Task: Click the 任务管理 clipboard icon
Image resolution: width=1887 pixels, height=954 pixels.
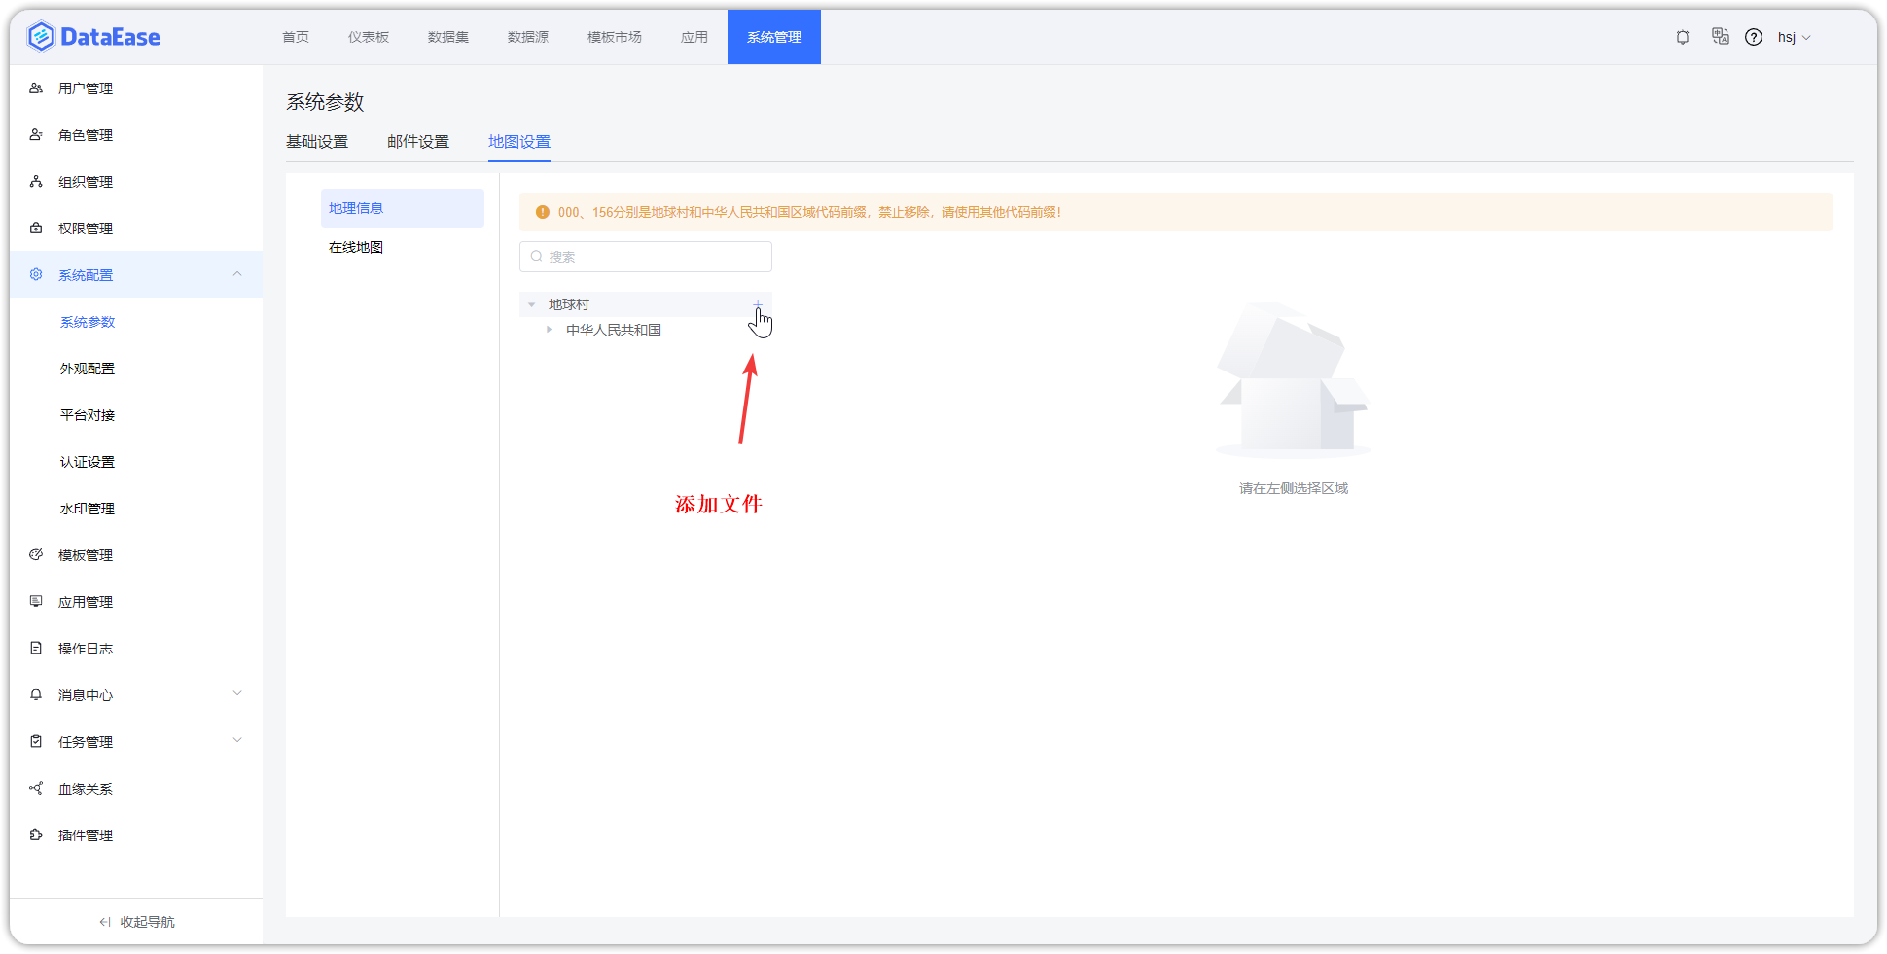Action: (x=36, y=741)
